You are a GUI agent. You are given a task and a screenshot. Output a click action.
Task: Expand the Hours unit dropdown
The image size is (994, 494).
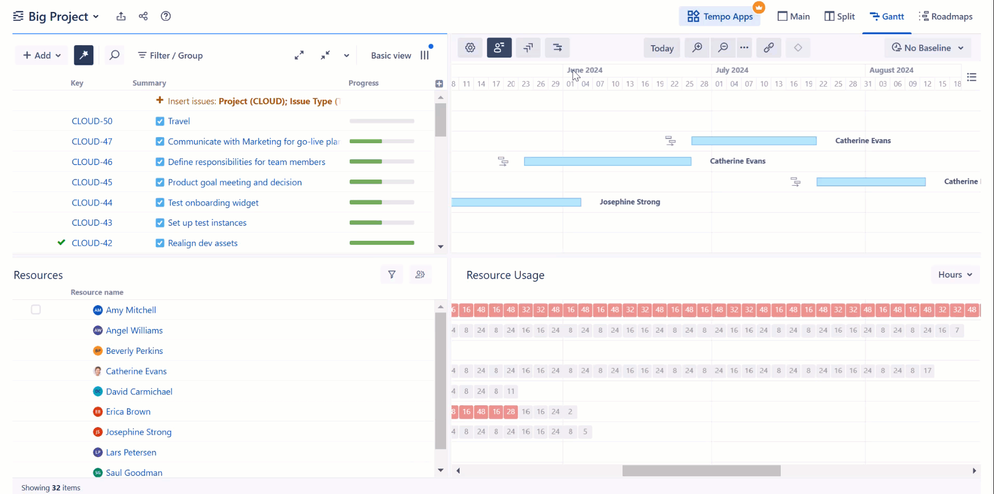[x=955, y=275]
